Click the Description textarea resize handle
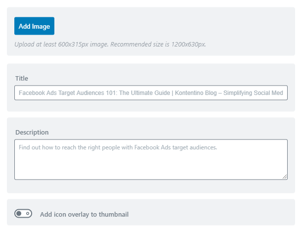 pos(285,177)
